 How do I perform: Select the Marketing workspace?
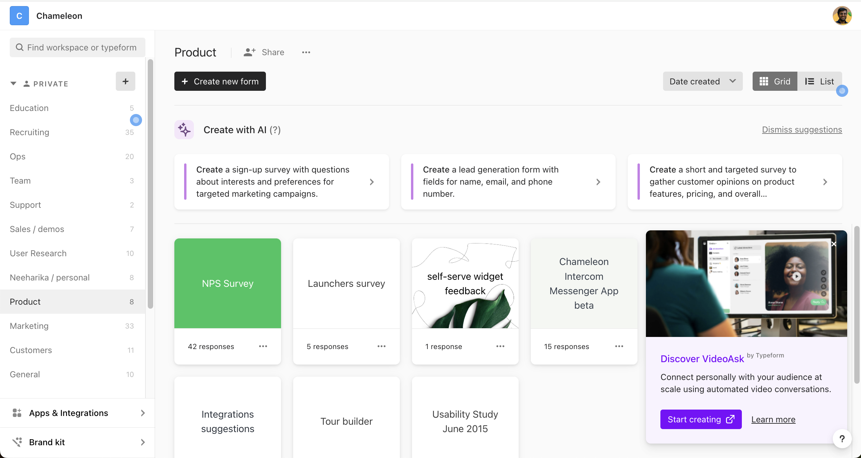[x=72, y=326]
